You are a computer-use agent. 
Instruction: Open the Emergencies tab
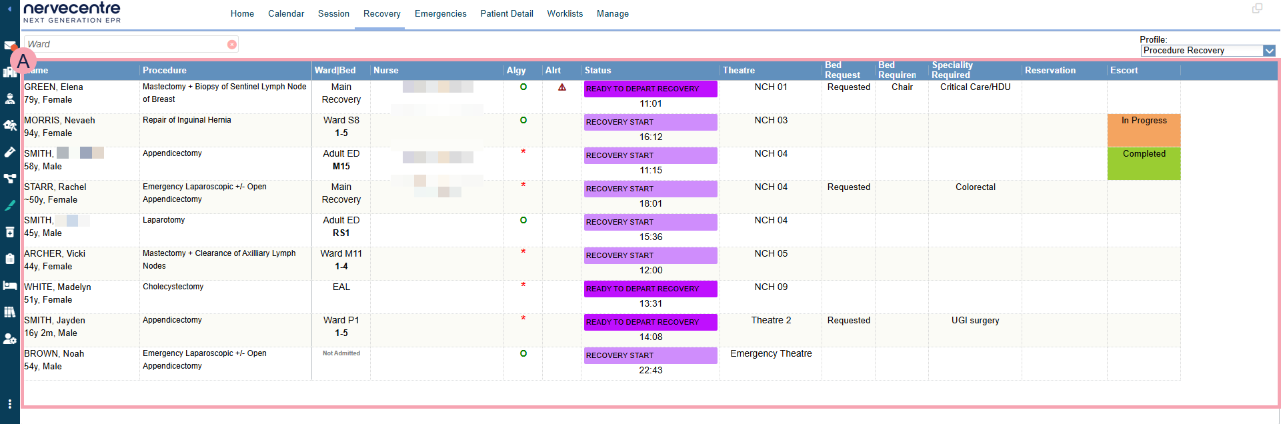[x=440, y=14]
